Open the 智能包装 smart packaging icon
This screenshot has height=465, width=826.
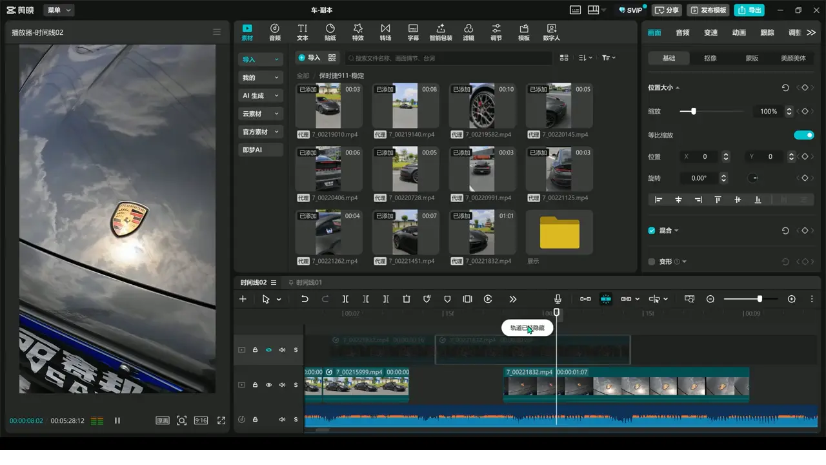coord(441,32)
